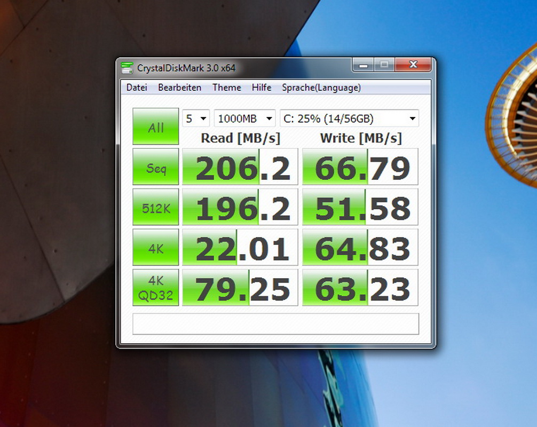Close the CrystalDiskMark window

point(413,65)
